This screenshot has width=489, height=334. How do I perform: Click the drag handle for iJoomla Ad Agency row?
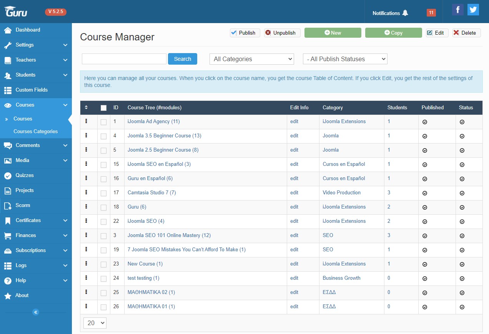pyautogui.click(x=86, y=121)
